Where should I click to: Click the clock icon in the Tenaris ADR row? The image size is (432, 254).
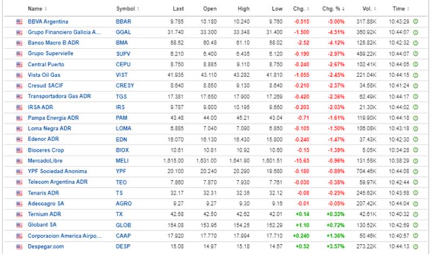pos(416,193)
